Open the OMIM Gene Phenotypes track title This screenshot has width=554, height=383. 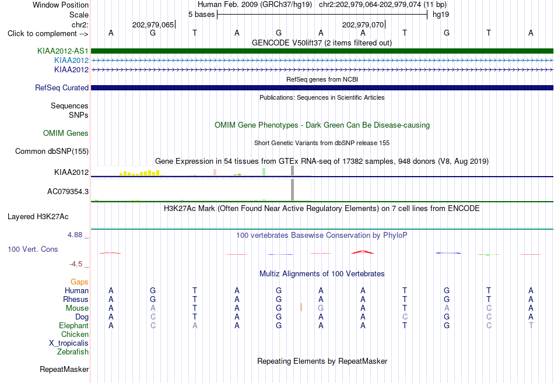(322, 125)
